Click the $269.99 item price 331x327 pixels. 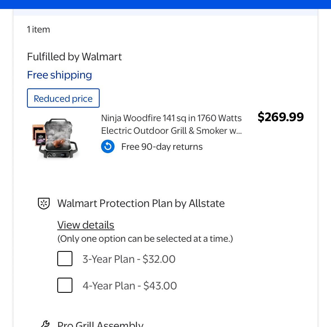coord(280,117)
